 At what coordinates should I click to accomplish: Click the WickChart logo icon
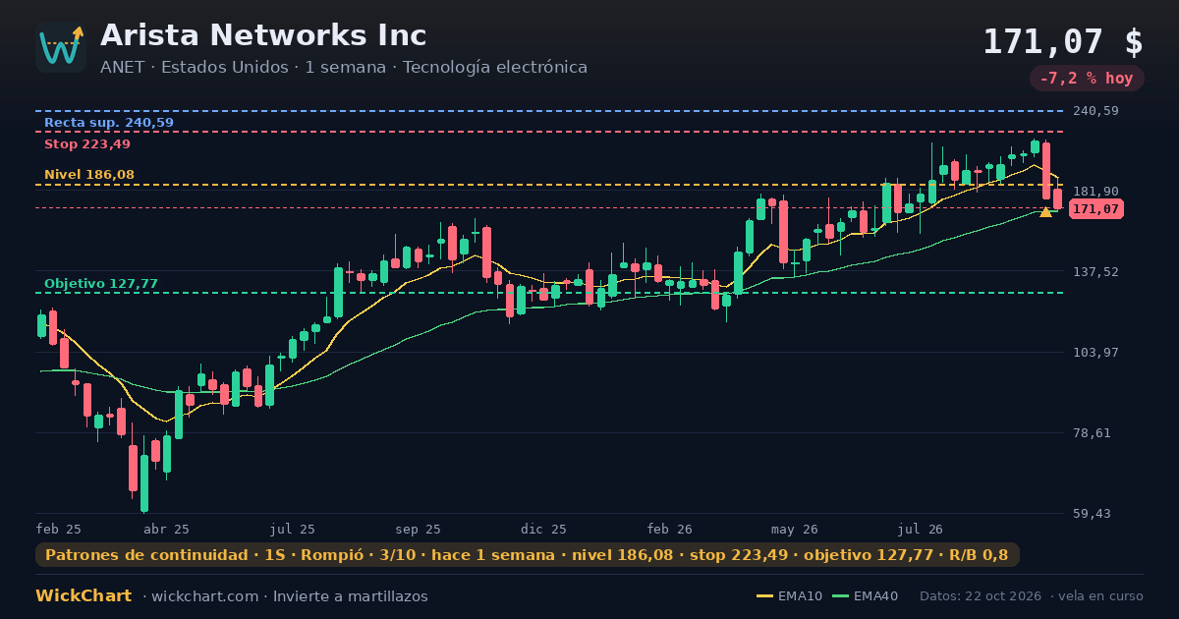pos(61,47)
